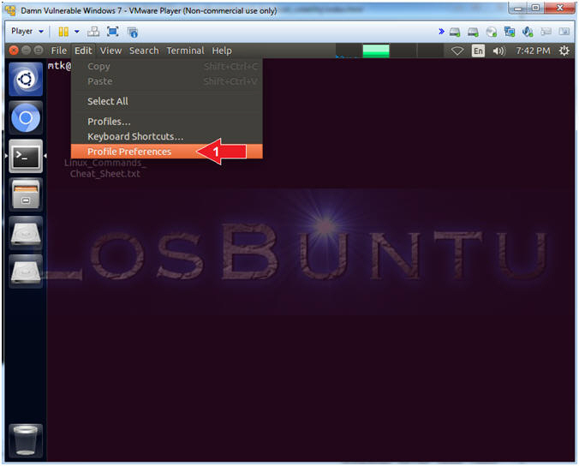The height and width of the screenshot is (466, 579).
Task: Click the mtk@ terminal prompt text
Action: tap(59, 66)
